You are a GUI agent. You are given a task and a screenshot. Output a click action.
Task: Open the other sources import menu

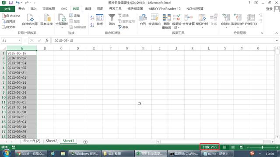pyautogui.click(x=30, y=20)
